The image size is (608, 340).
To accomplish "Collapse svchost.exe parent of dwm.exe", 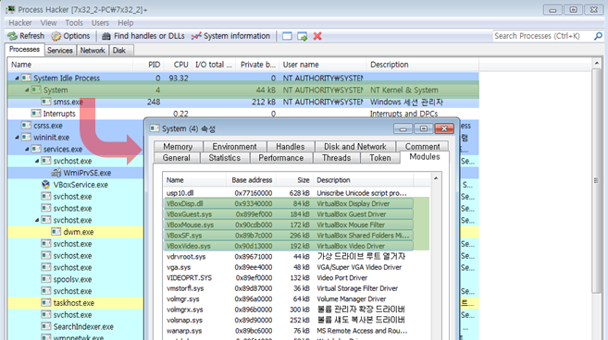I will click(x=37, y=220).
